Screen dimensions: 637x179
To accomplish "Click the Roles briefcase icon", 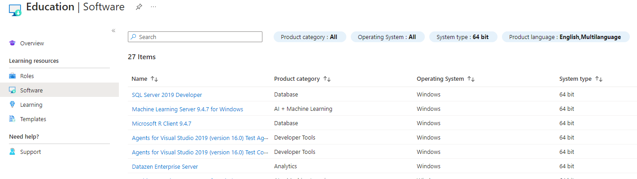I will click(x=12, y=76).
